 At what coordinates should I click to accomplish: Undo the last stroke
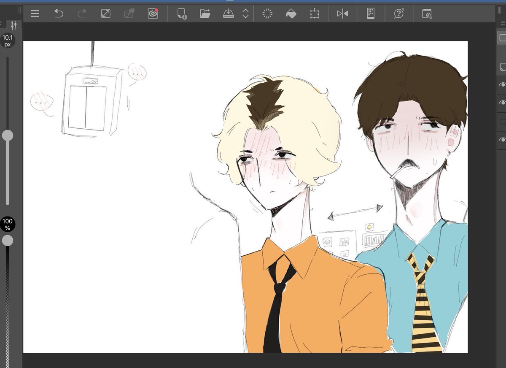point(59,14)
